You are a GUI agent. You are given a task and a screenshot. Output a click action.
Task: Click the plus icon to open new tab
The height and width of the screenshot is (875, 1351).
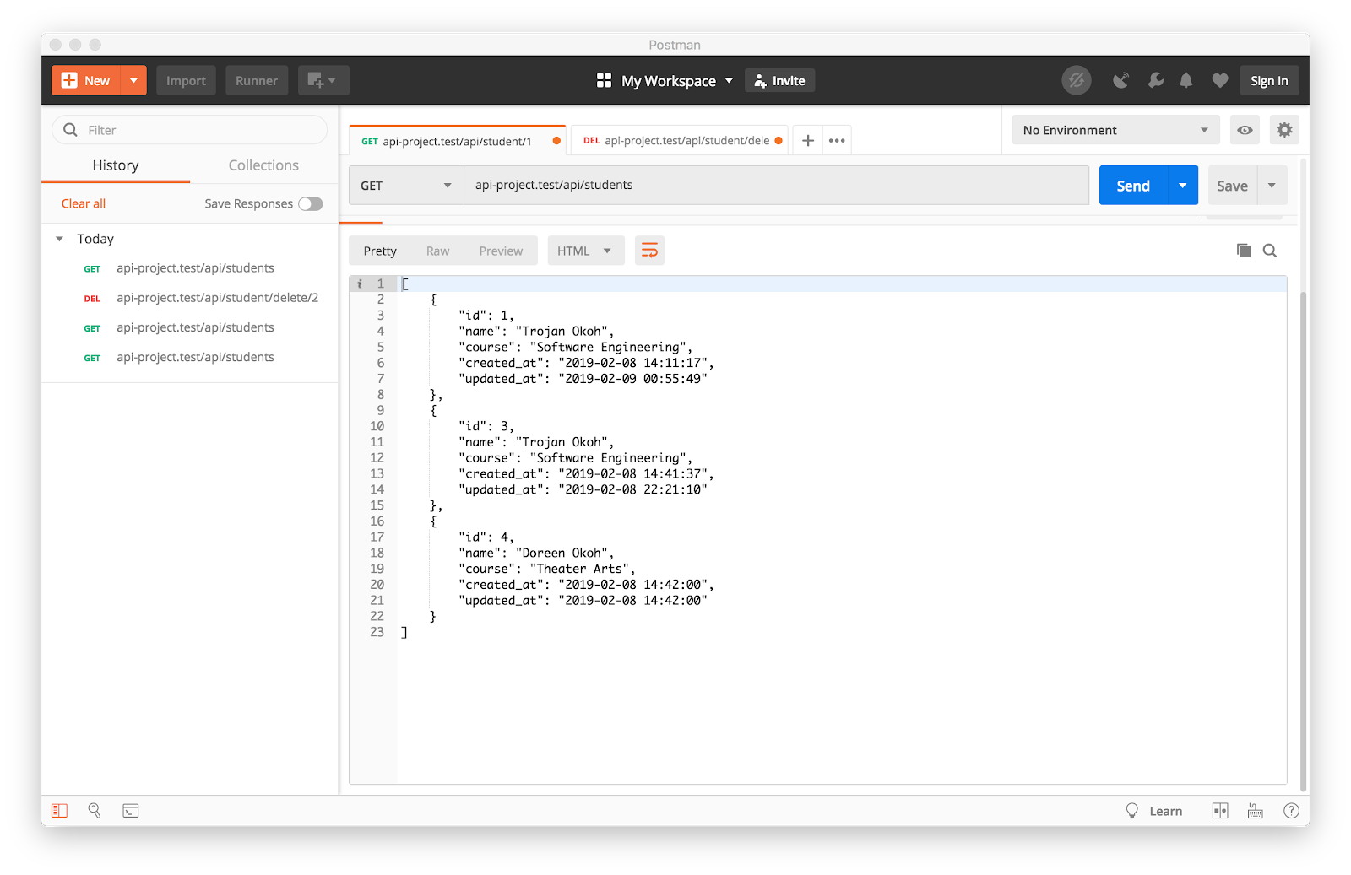pyautogui.click(x=808, y=141)
